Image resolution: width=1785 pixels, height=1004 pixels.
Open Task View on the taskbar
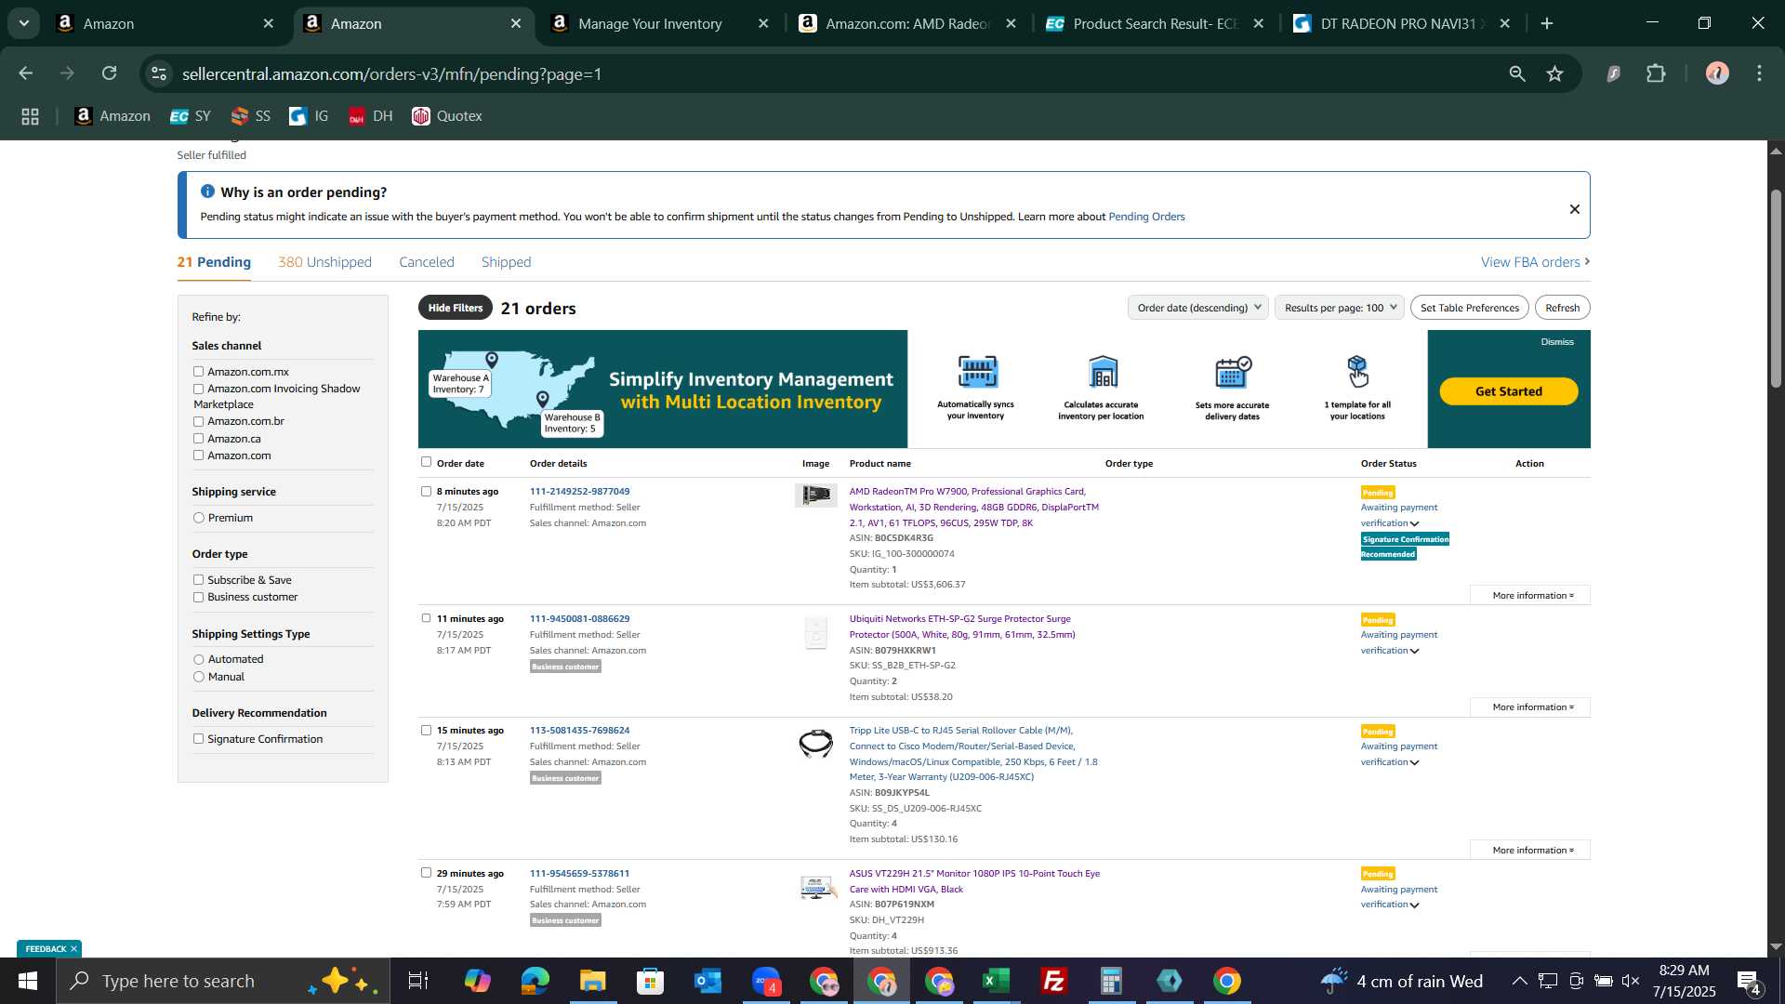click(418, 981)
